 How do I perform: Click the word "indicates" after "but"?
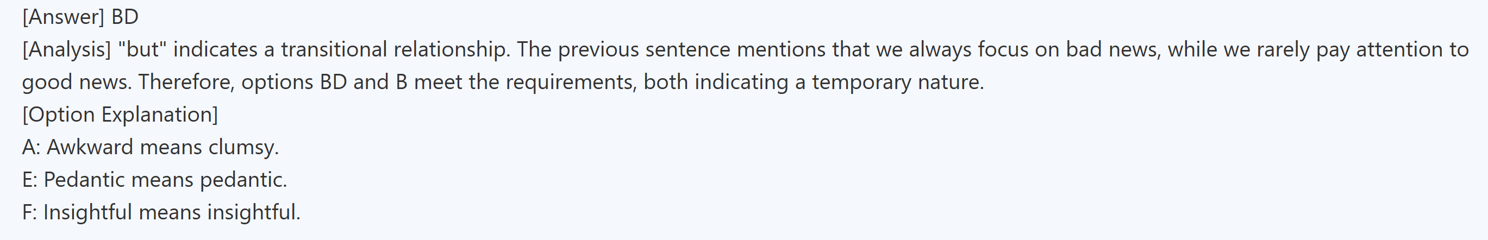(x=215, y=49)
